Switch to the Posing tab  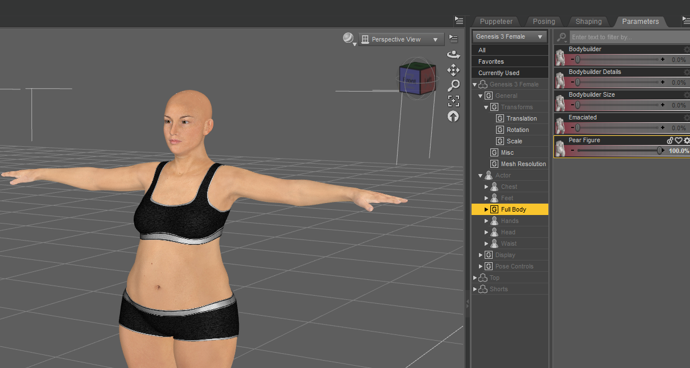click(544, 22)
